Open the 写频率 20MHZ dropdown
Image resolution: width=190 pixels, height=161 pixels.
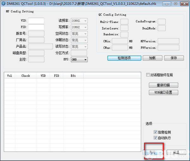(x=79, y=27)
